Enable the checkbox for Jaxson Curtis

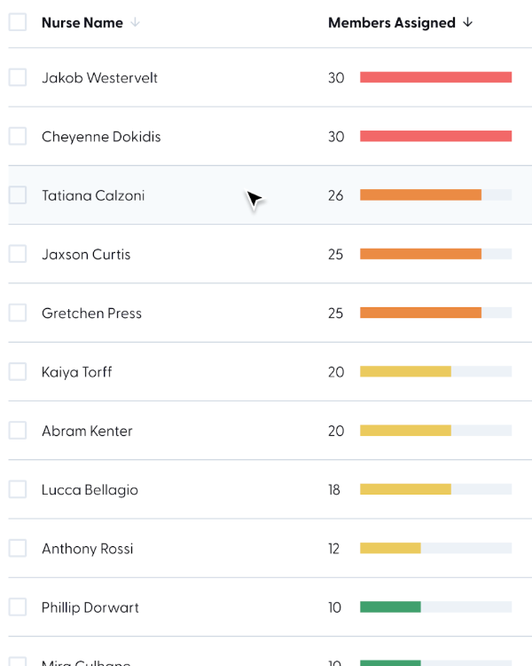18,254
